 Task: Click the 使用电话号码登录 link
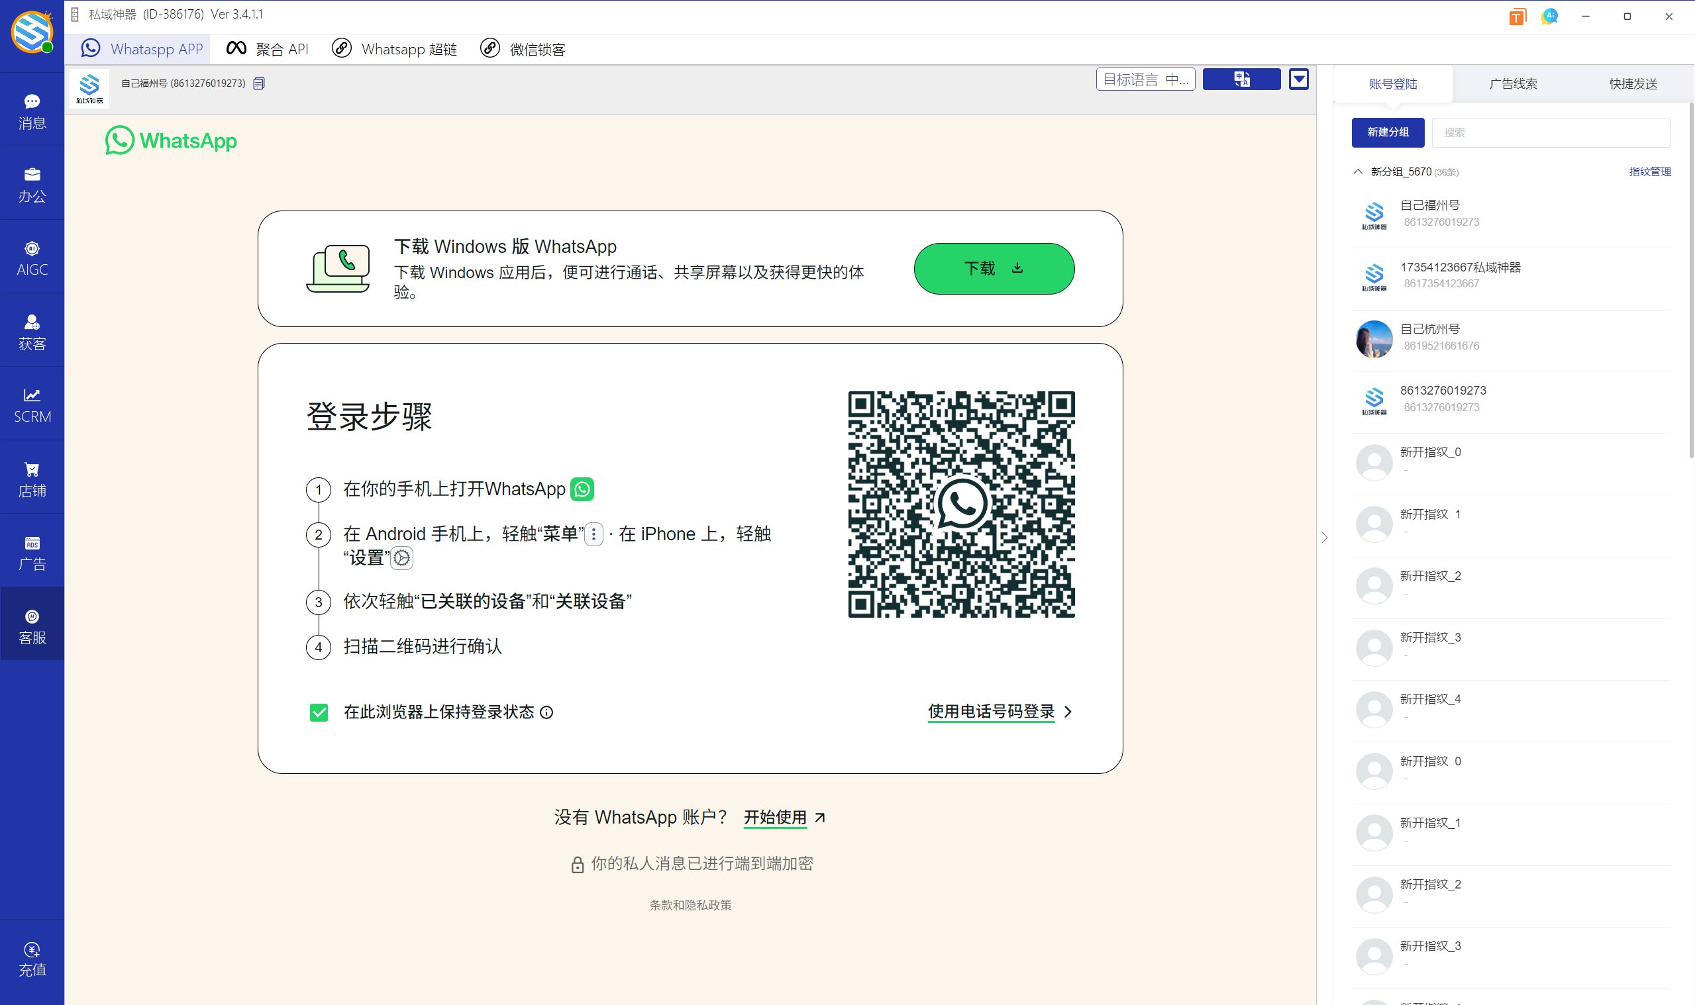point(991,711)
